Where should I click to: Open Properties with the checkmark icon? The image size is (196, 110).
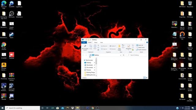tap(129, 46)
